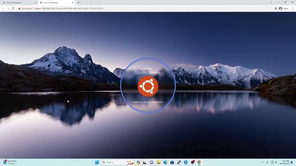Click the Ubuntu Jammy loading title

point(148,72)
